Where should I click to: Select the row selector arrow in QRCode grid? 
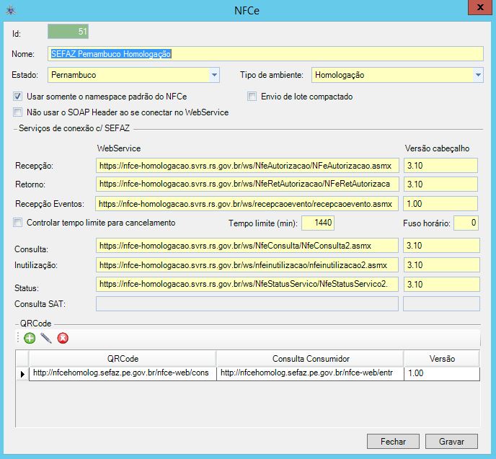(x=22, y=373)
